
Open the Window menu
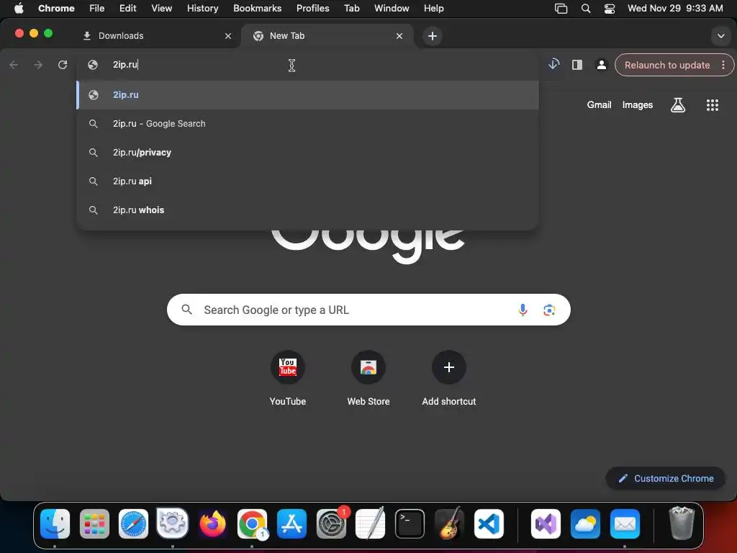click(x=392, y=8)
